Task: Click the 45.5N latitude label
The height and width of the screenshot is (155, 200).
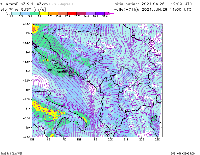Action: [x=27, y=24]
